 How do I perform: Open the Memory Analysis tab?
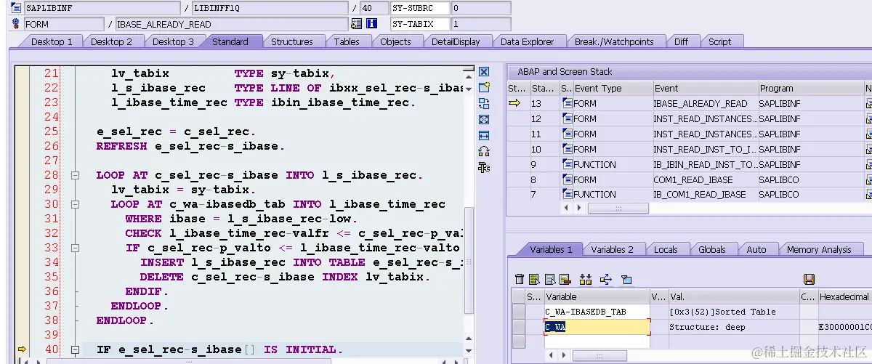tap(818, 249)
